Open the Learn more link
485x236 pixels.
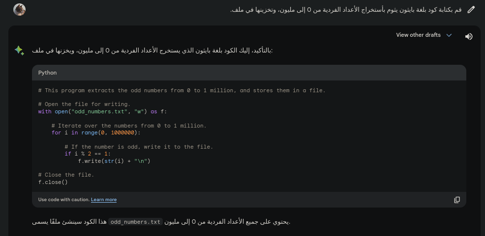pyautogui.click(x=104, y=200)
